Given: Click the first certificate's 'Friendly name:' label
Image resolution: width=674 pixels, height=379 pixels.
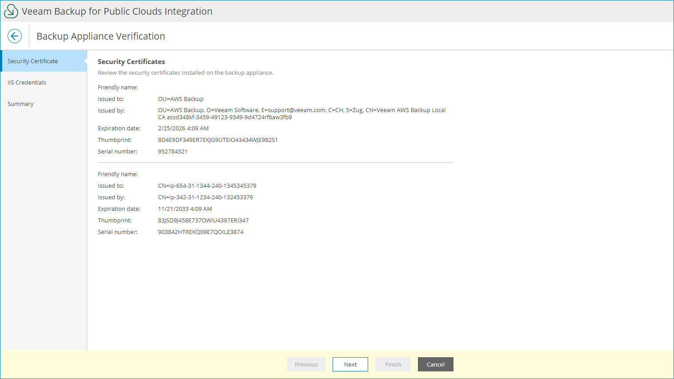Looking at the screenshot, I should tap(118, 87).
